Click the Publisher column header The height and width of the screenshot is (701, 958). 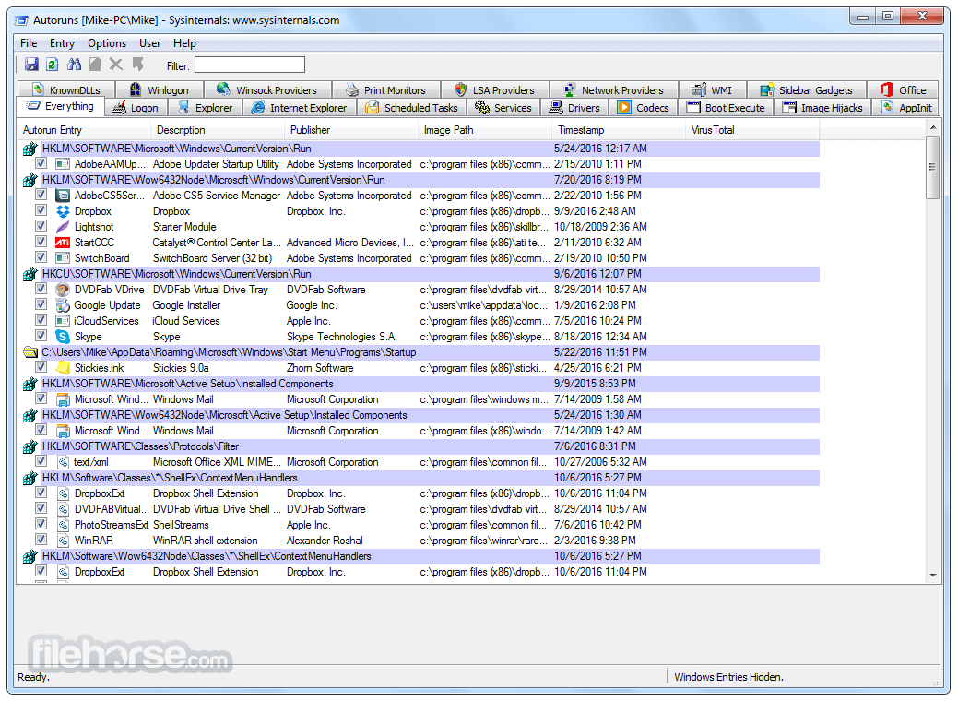pos(310,130)
